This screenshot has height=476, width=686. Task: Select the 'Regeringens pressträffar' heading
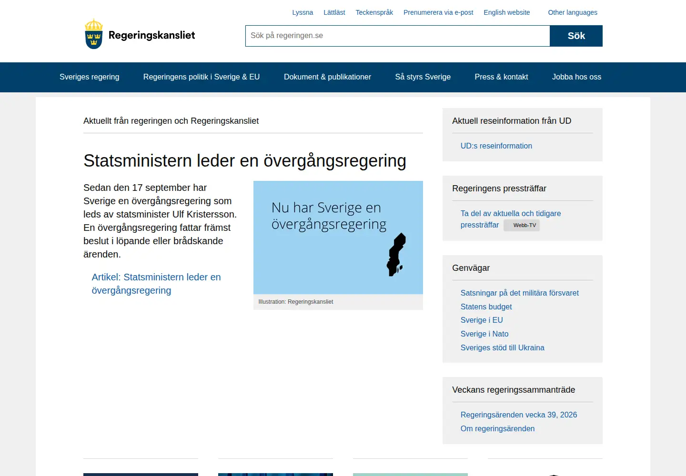pos(499,188)
